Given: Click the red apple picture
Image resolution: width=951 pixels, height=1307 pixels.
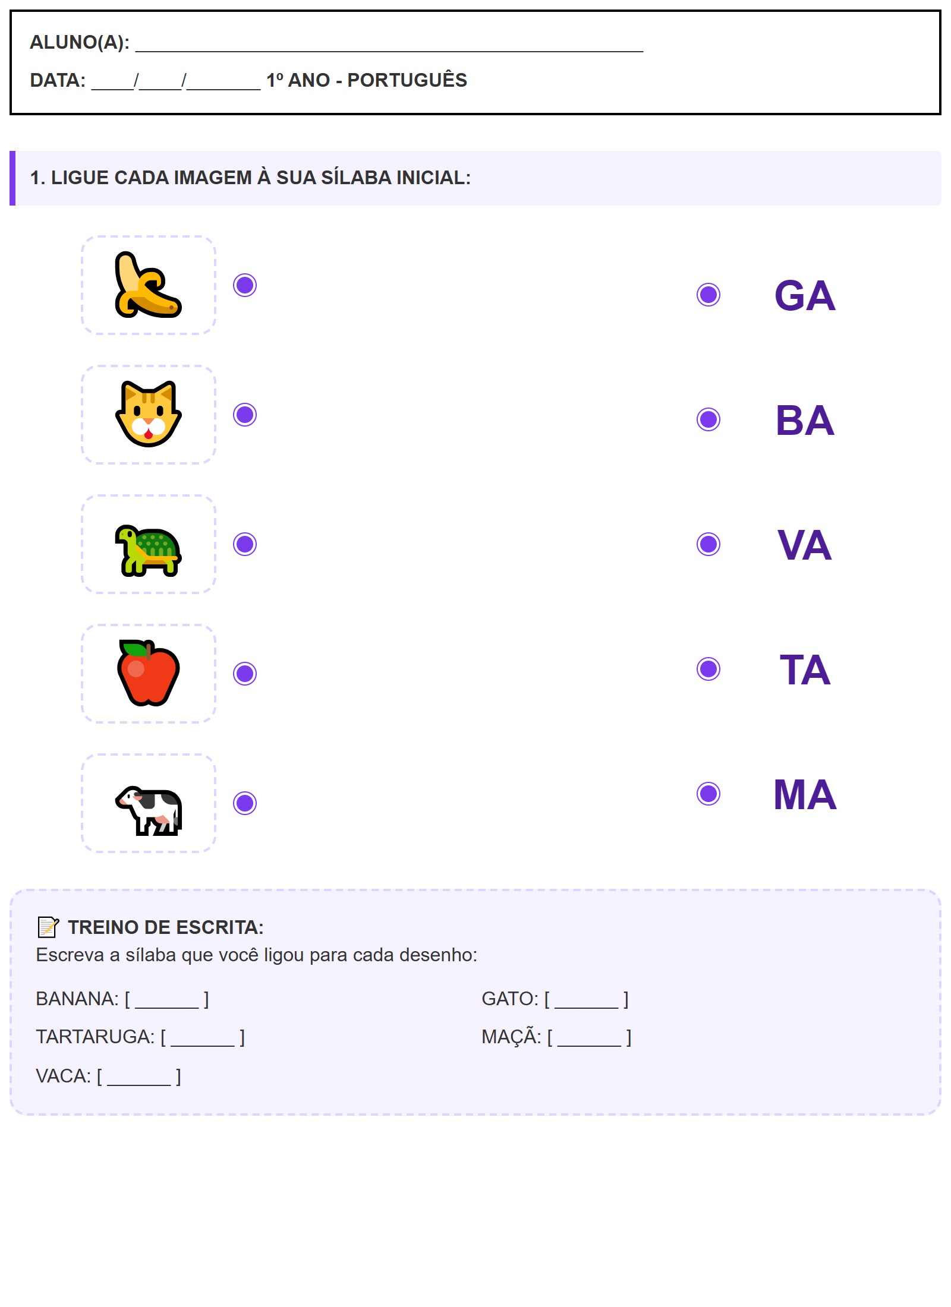Looking at the screenshot, I should tap(148, 673).
